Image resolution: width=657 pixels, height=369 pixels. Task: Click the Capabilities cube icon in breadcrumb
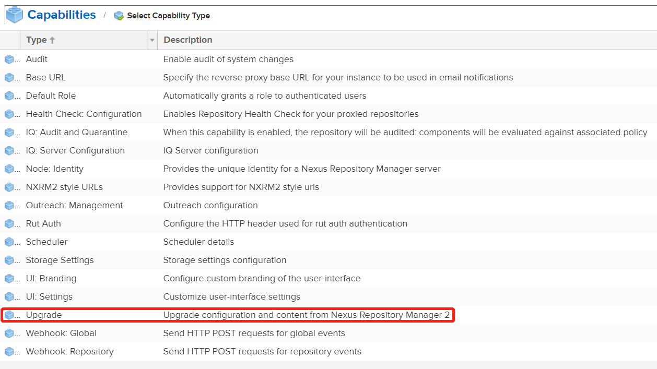14,15
